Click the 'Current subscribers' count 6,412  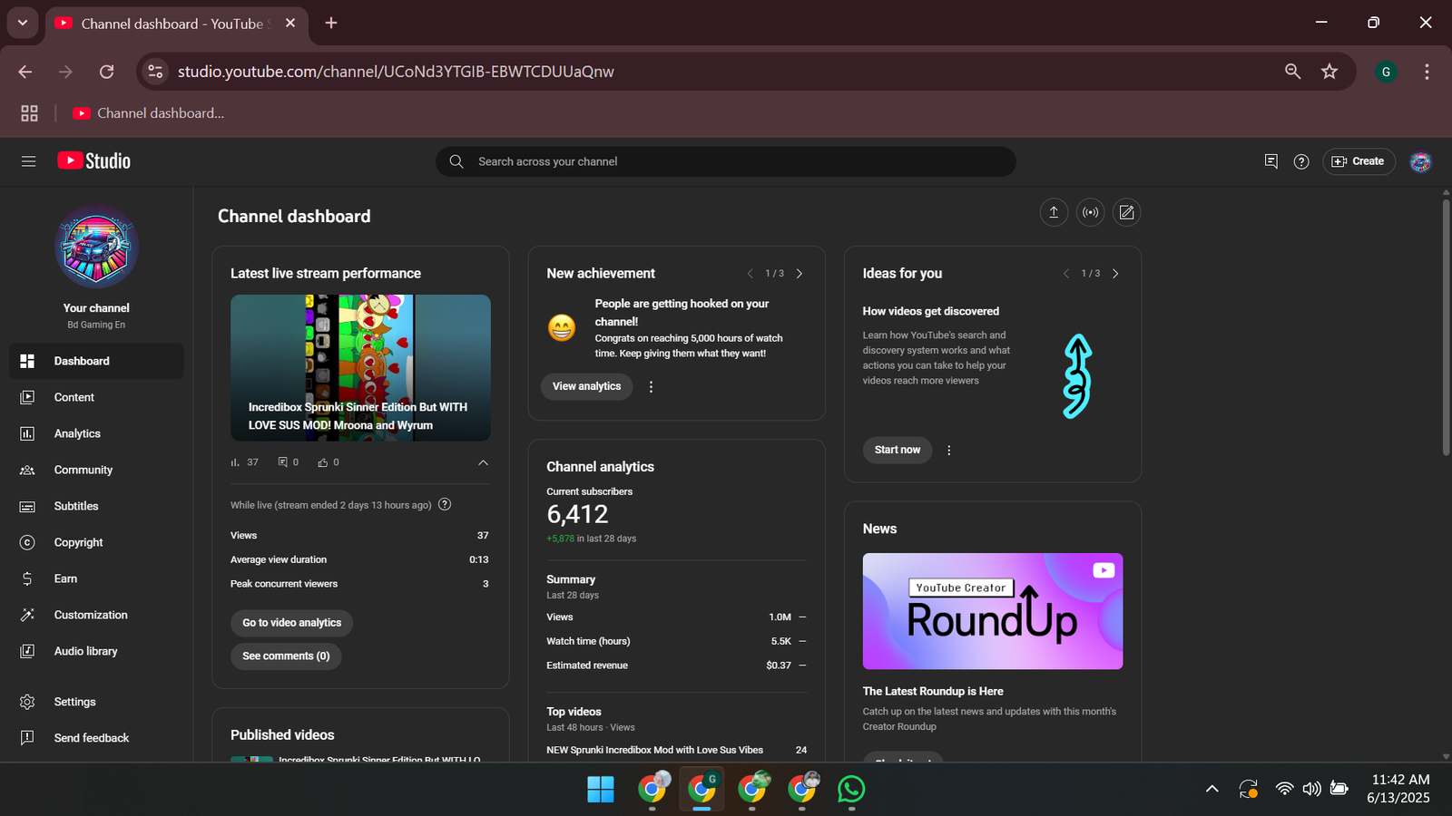pyautogui.click(x=577, y=514)
